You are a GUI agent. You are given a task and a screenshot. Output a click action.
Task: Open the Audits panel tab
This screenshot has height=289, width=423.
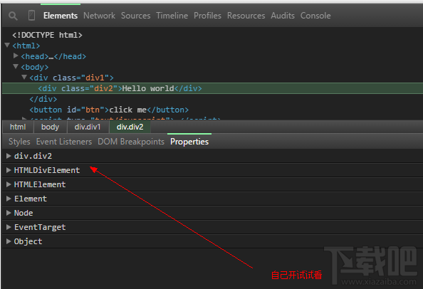(283, 16)
